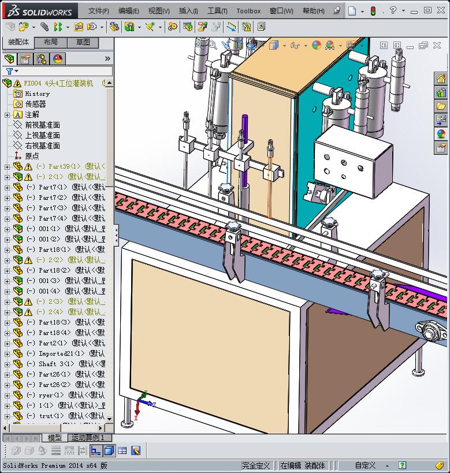This screenshot has width=450, height=473.
Task: Start a New Motion Study (gears icon)
Action: point(172,27)
